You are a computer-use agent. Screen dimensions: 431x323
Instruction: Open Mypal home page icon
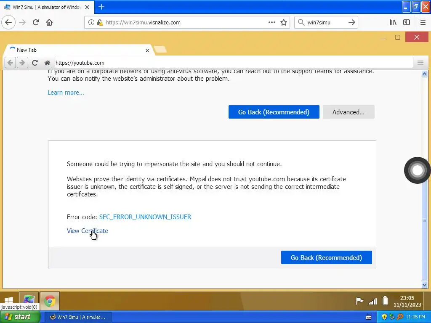click(x=47, y=63)
